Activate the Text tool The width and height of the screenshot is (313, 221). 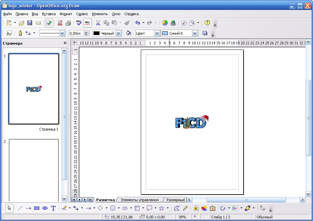pos(53,208)
